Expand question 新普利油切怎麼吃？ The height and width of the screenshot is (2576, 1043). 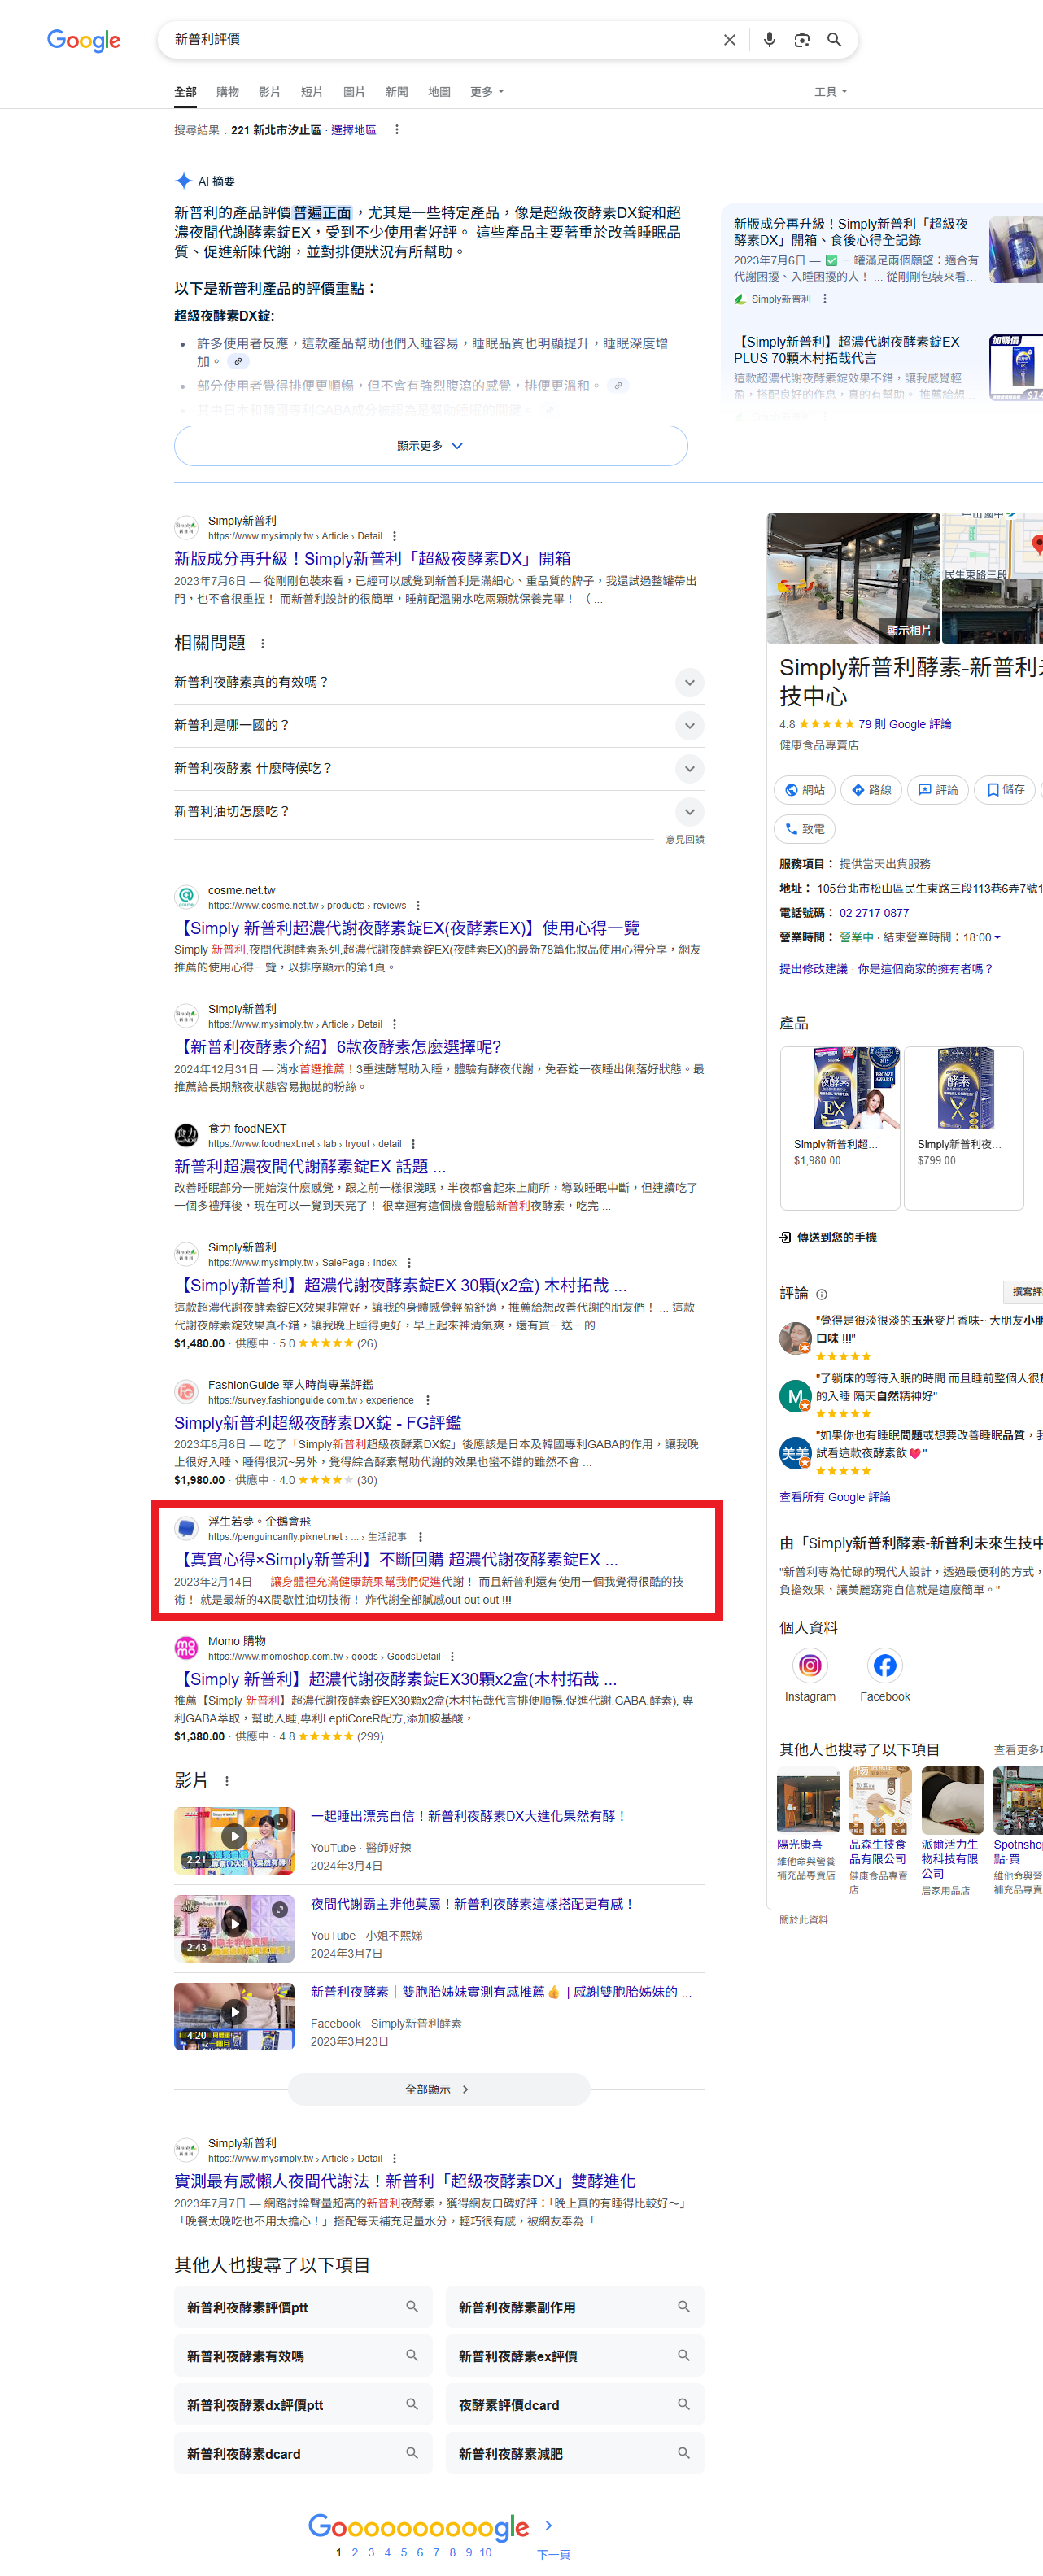439,811
